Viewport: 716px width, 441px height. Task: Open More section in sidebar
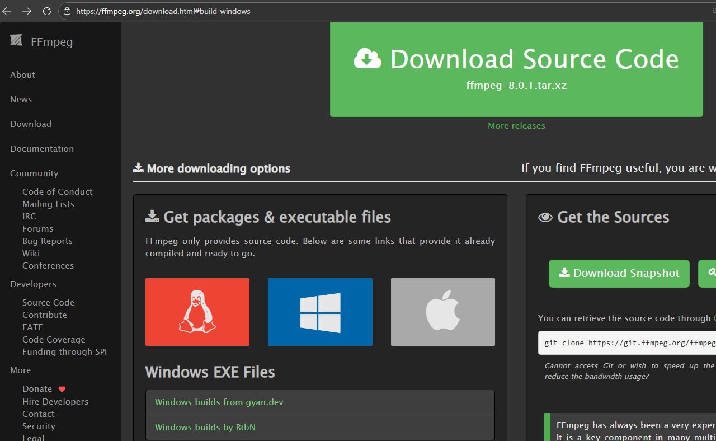click(x=20, y=370)
